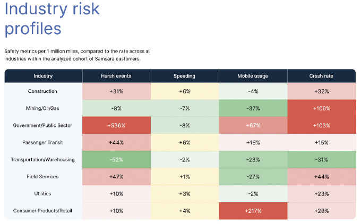Click the Field Services row label
This screenshot has height=224, width=361.
click(43, 176)
